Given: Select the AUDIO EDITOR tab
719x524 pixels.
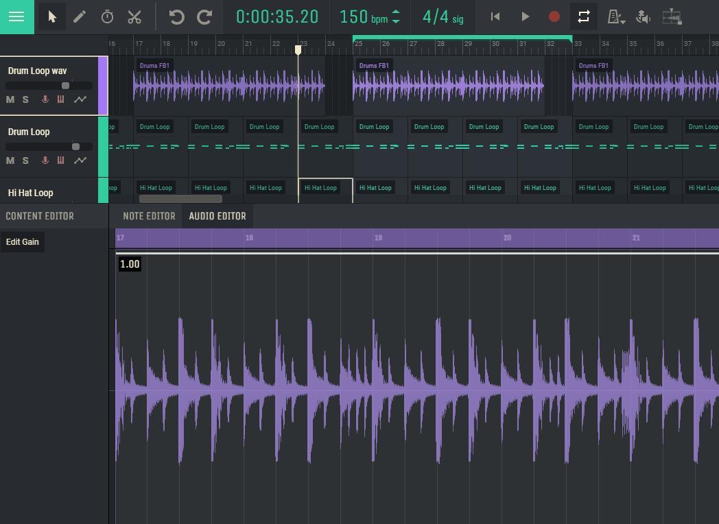Looking at the screenshot, I should point(217,215).
